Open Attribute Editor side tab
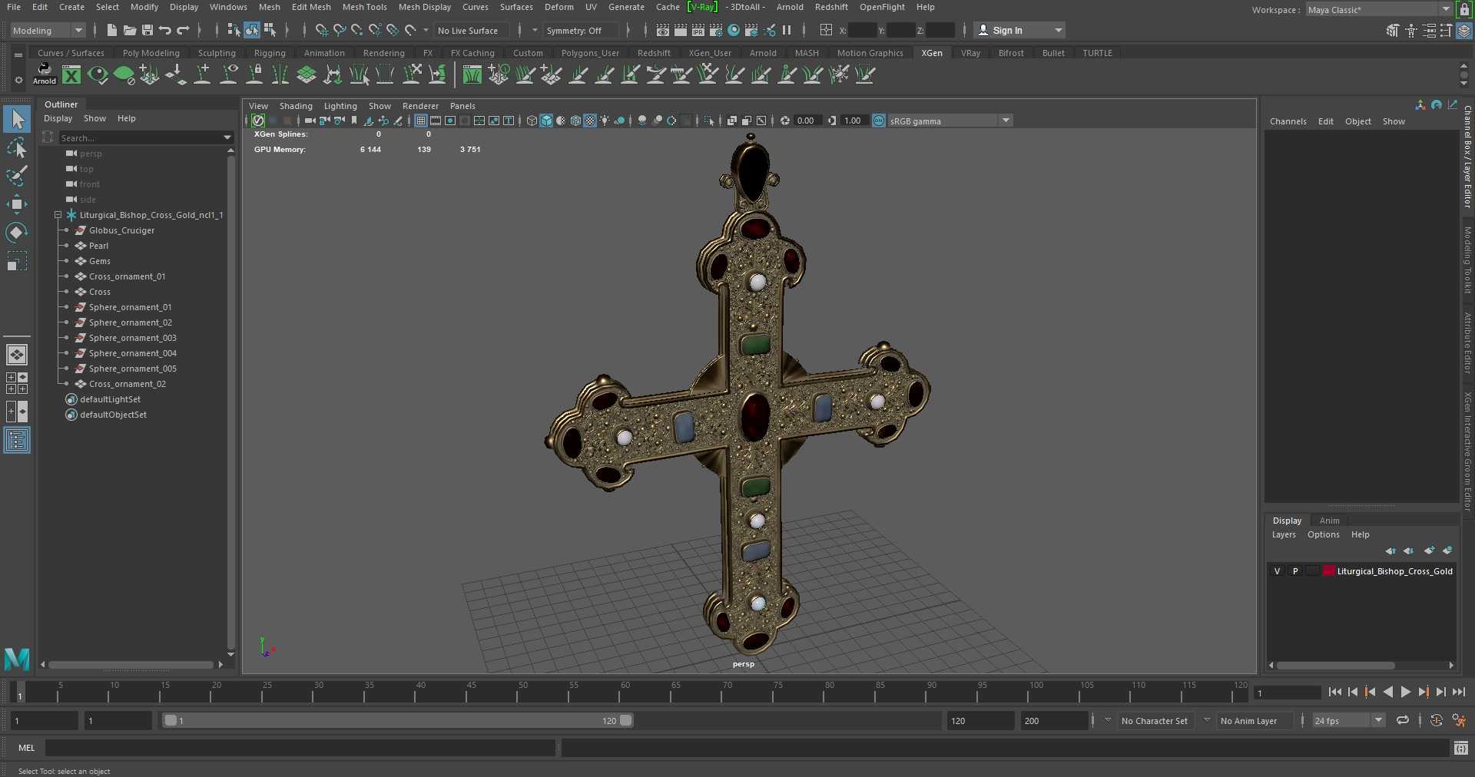Image resolution: width=1475 pixels, height=777 pixels. click(x=1467, y=343)
